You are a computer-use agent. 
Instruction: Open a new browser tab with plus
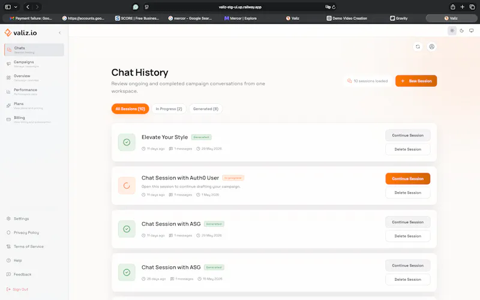(x=462, y=7)
